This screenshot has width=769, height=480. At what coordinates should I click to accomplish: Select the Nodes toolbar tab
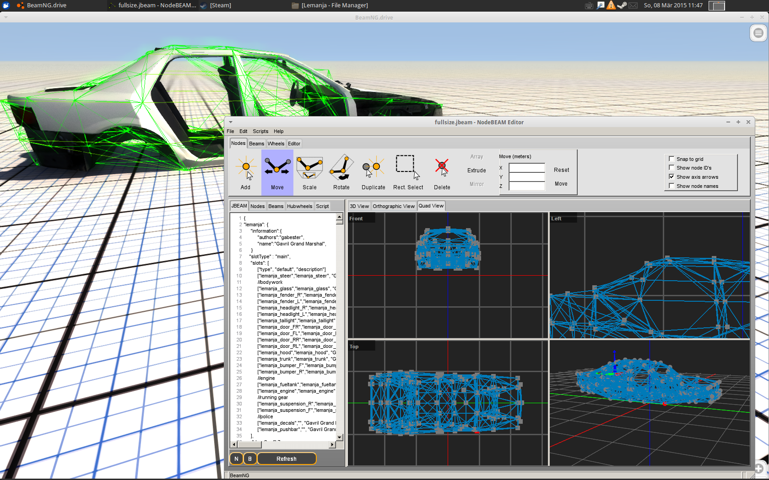pos(238,143)
